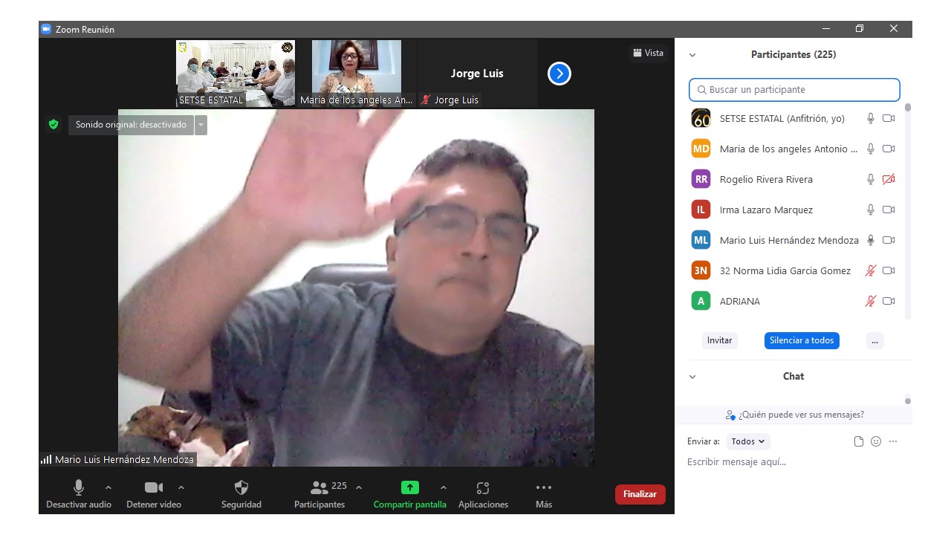Click the MD avatar of Maria de los angeles
This screenshot has height=535, width=951.
point(701,149)
